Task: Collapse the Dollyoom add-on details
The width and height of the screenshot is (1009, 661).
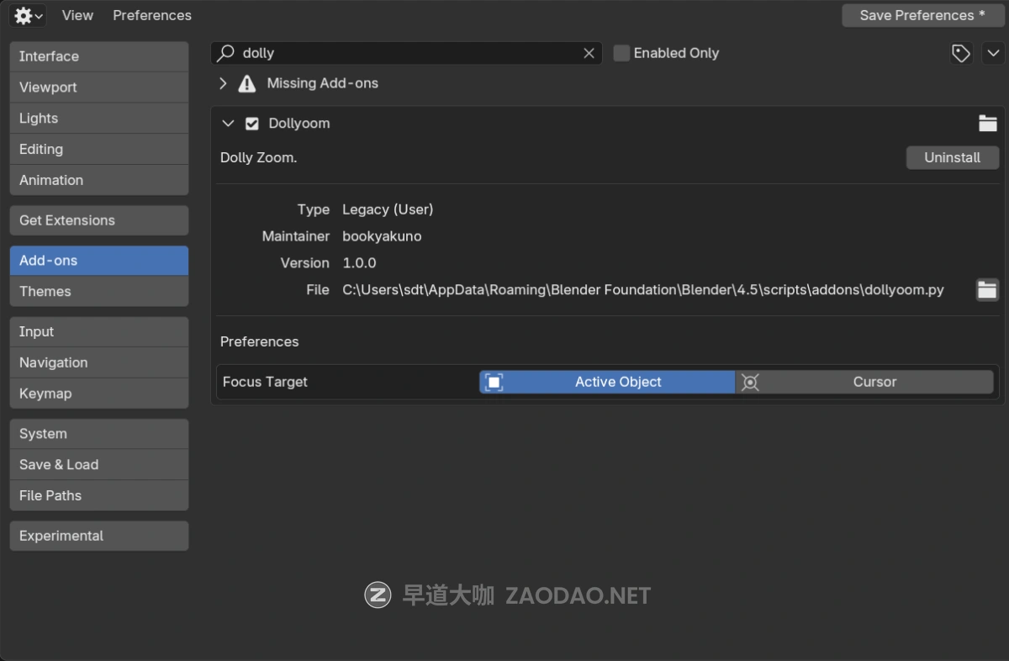Action: [227, 124]
